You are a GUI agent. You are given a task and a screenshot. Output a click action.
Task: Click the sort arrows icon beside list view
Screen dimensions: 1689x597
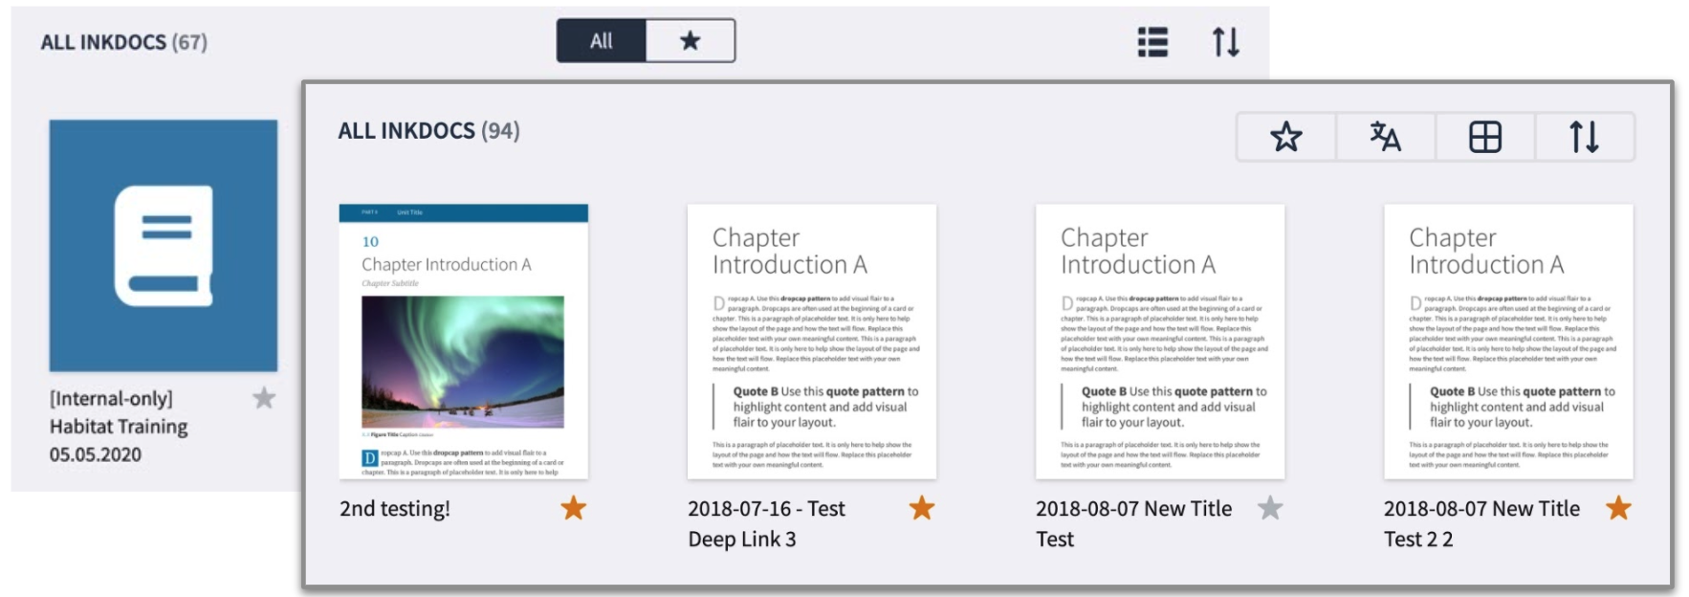coord(1226,42)
